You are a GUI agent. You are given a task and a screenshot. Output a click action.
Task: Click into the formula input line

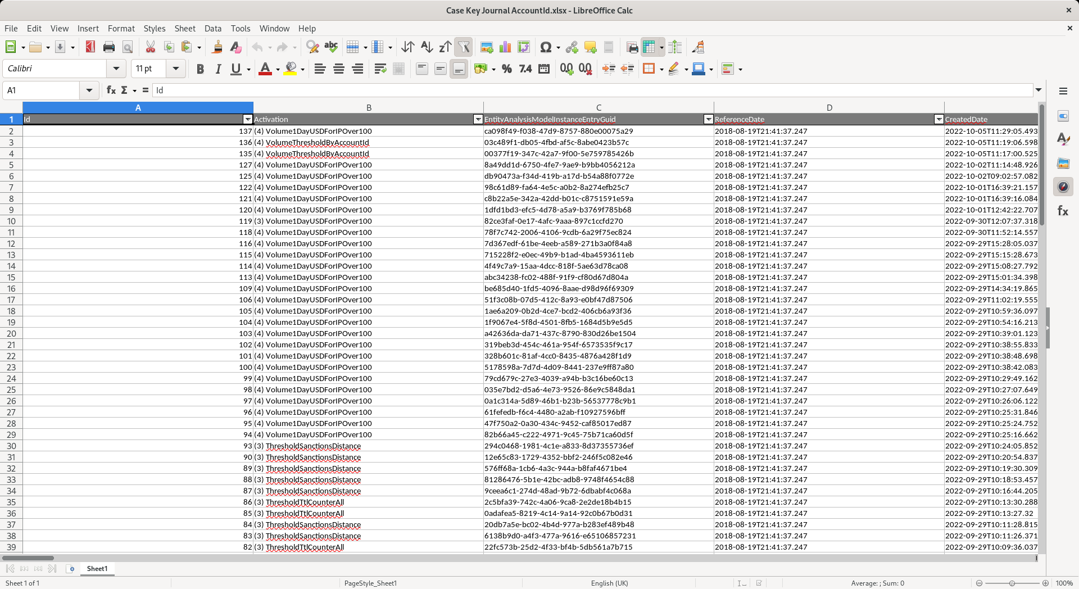point(593,90)
